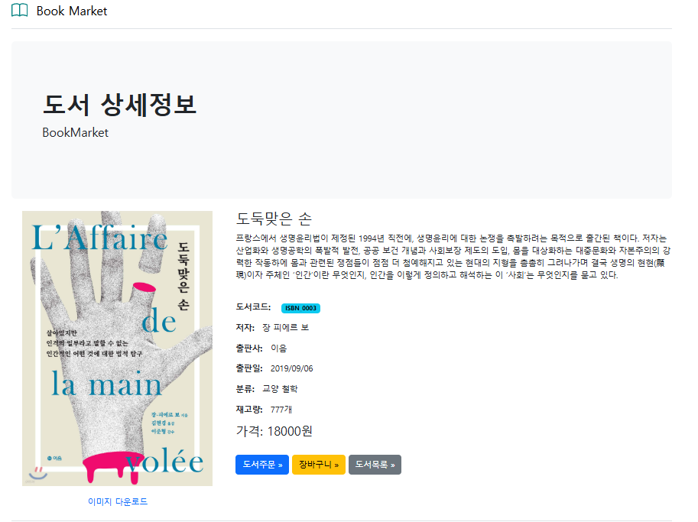Click the 도서코드 label
This screenshot has height=522, width=698.
click(x=253, y=307)
